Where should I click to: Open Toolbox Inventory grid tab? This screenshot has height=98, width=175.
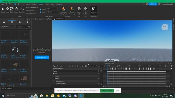point(12,22)
